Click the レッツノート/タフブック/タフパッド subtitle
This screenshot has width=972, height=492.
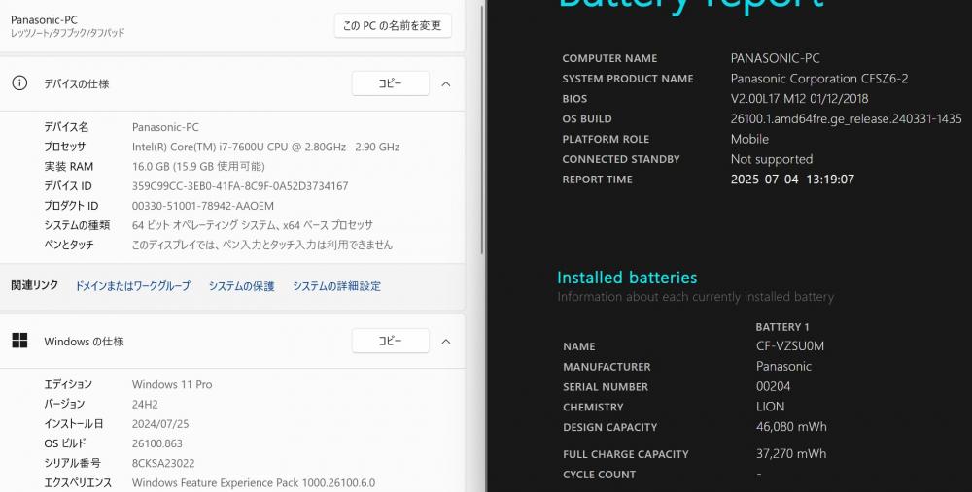pos(68,33)
